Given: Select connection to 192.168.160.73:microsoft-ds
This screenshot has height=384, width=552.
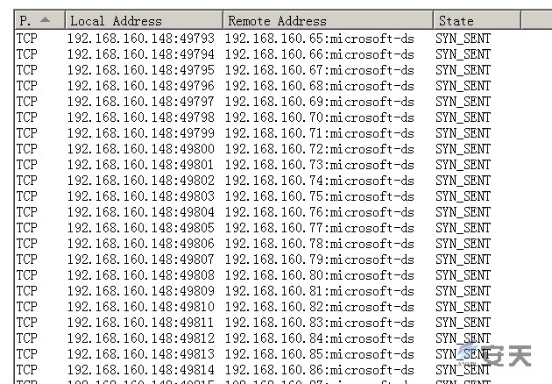Looking at the screenshot, I should click(319, 165).
